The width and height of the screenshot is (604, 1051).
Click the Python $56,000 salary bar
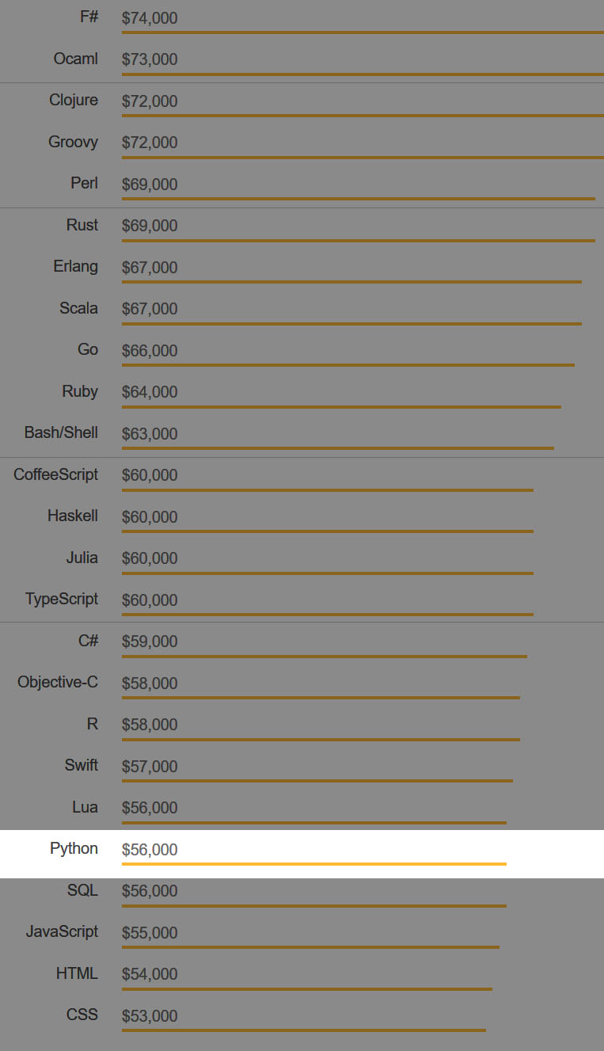pos(313,863)
